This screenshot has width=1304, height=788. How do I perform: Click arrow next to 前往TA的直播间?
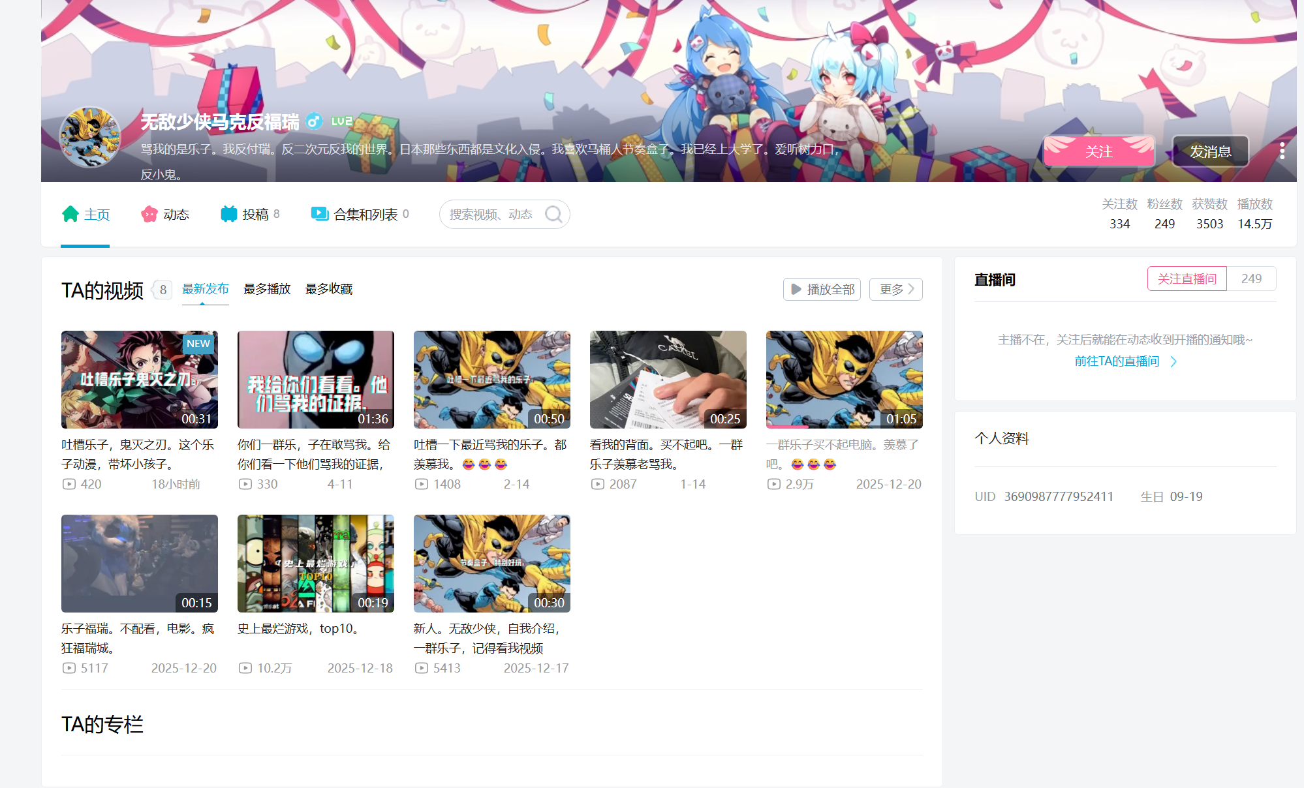1173,361
